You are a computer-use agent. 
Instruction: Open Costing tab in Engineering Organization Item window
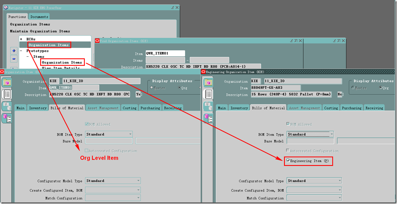click(x=331, y=108)
